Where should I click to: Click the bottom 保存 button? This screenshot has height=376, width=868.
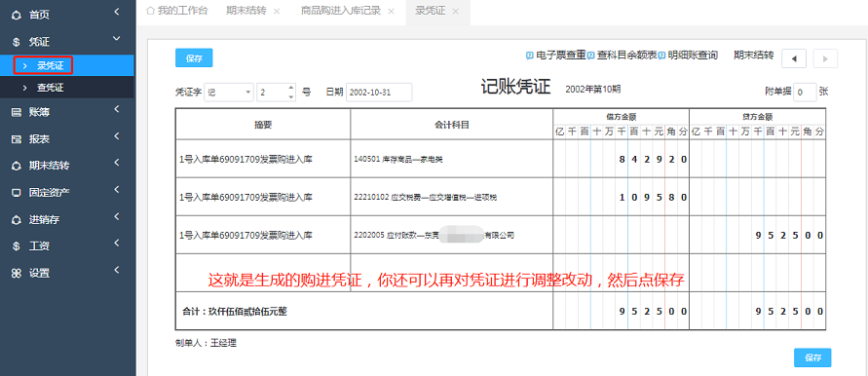(812, 357)
